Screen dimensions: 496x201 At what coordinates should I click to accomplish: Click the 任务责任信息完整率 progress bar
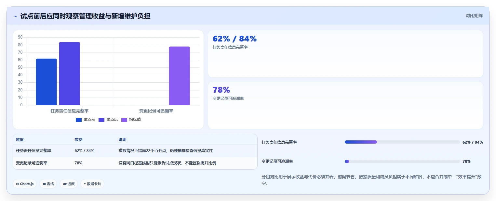[402, 142]
